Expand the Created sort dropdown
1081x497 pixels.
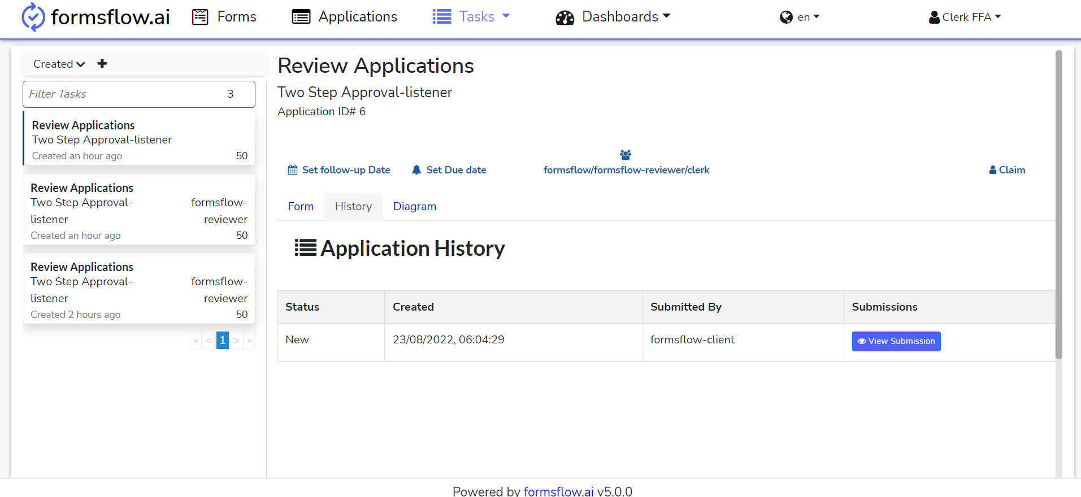point(59,64)
